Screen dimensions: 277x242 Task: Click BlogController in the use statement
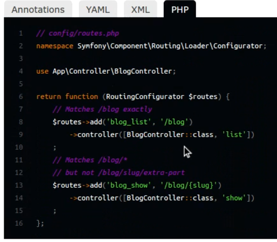[x=143, y=71]
